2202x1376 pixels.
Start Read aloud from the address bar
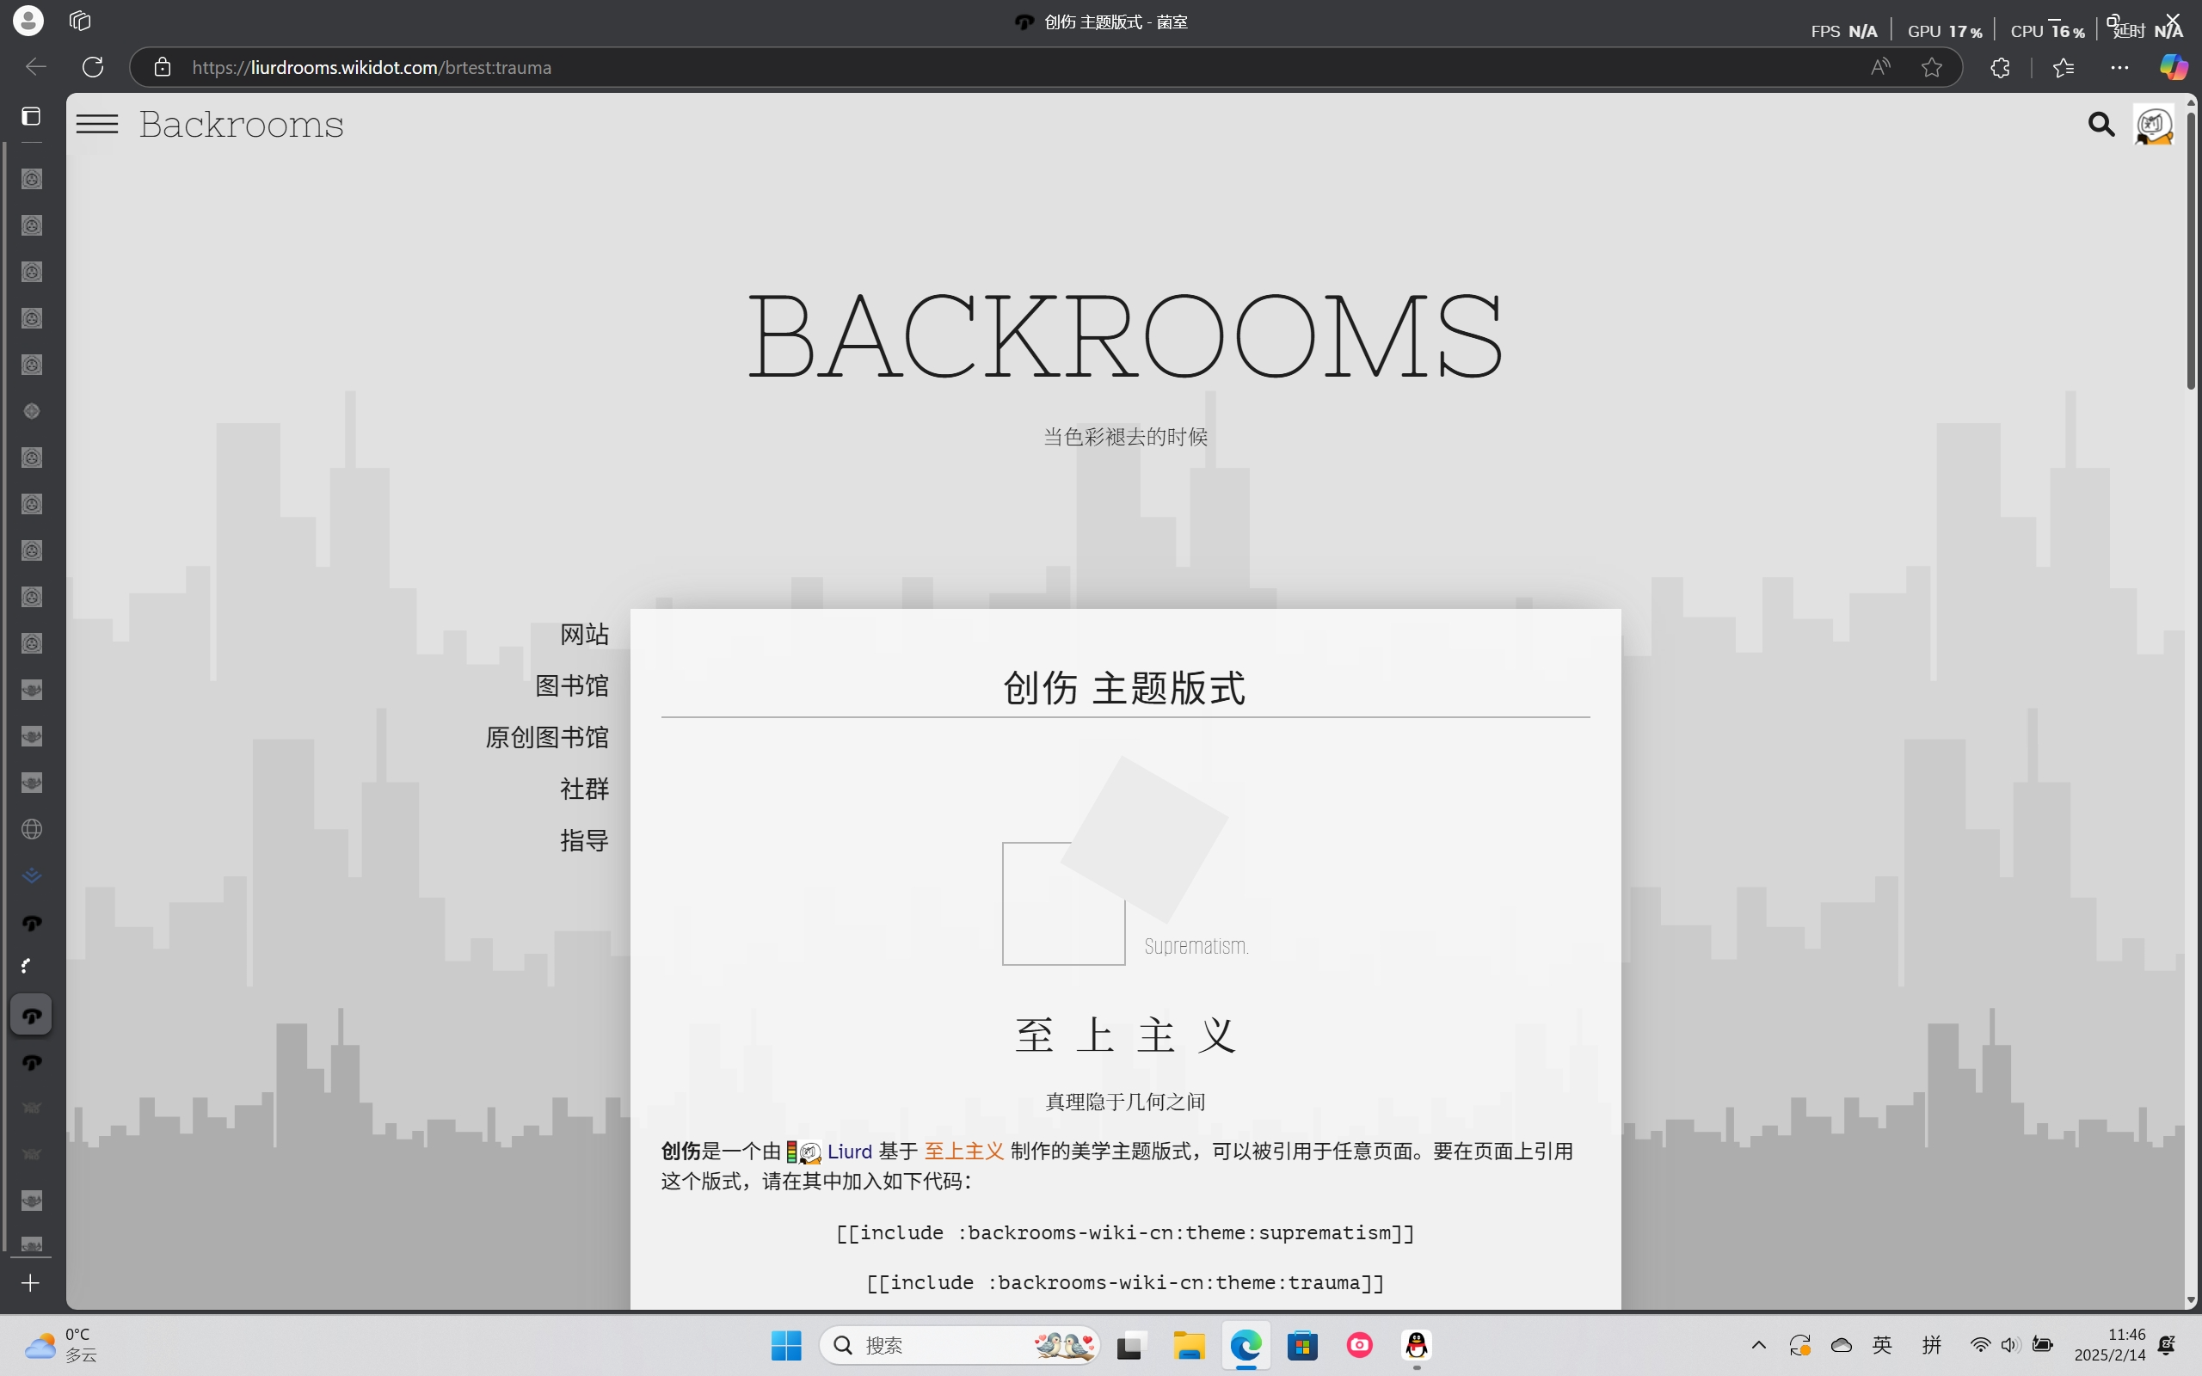pyautogui.click(x=1880, y=66)
